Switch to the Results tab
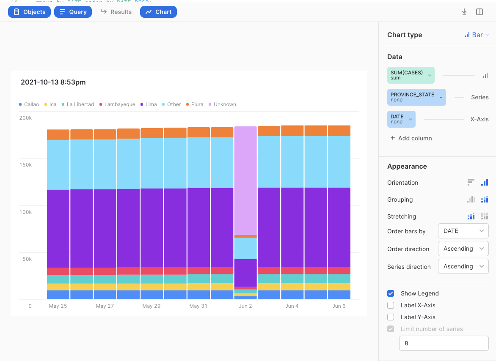The image size is (496, 361). 116,12
